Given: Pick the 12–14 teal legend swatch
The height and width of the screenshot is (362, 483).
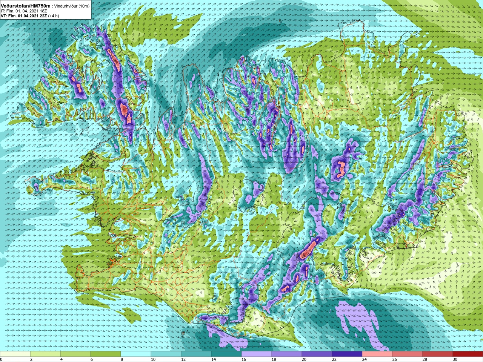Looking at the screenshot, I should (x=196, y=354).
